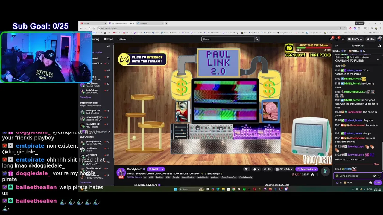
Task: Open the Twitch more options menu
Action: tap(132, 39)
